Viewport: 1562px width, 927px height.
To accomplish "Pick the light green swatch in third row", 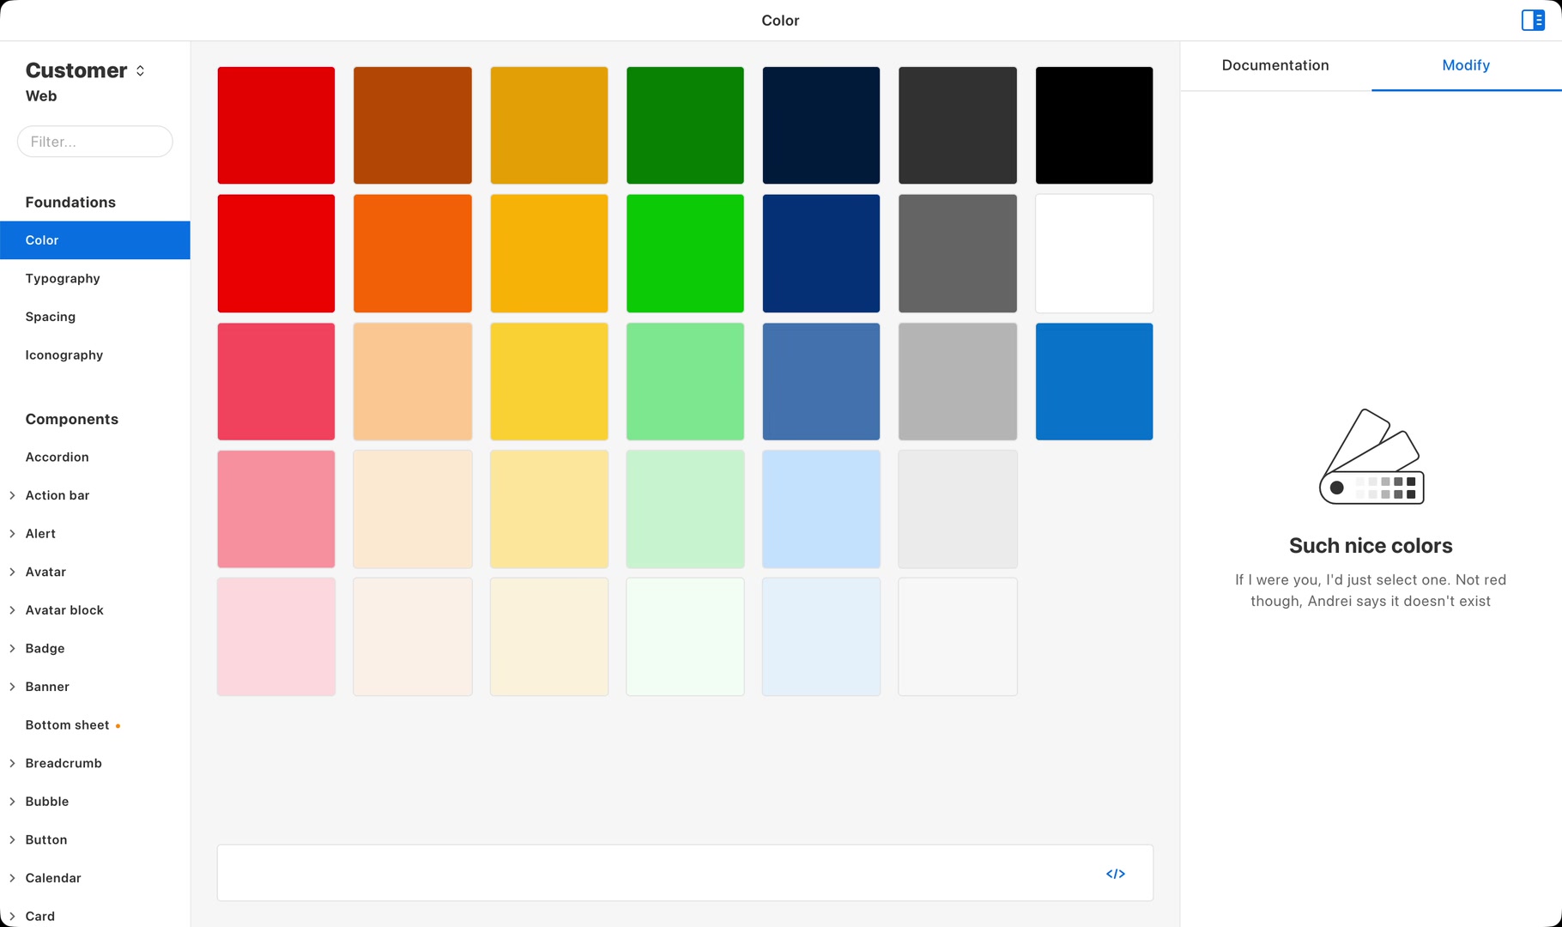I will pyautogui.click(x=685, y=381).
